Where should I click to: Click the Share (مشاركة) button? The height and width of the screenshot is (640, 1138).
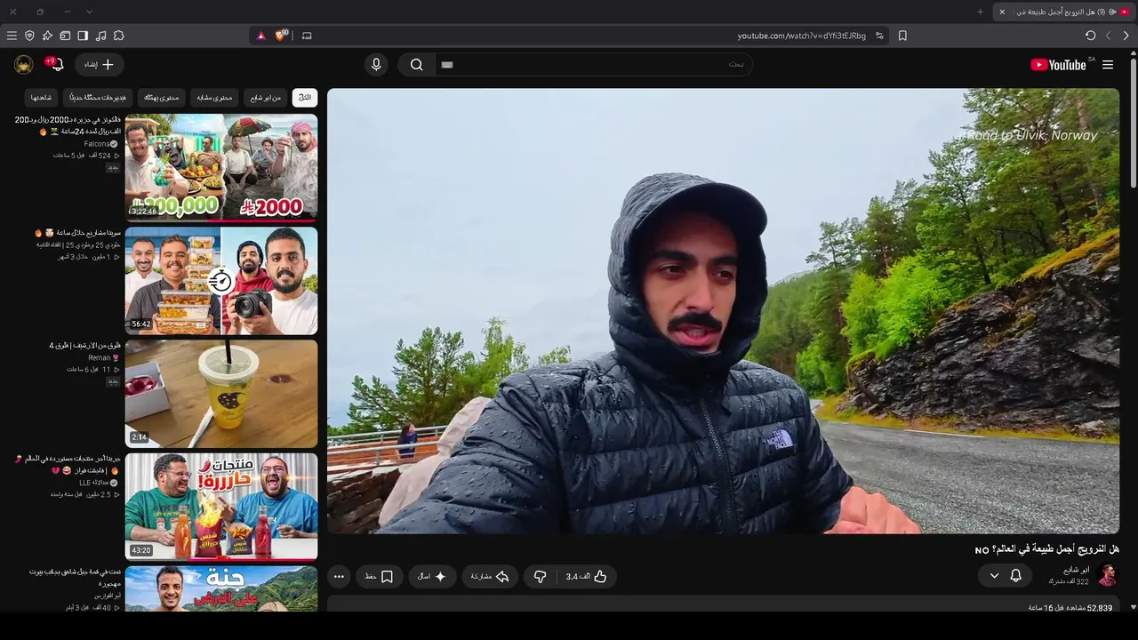click(490, 577)
